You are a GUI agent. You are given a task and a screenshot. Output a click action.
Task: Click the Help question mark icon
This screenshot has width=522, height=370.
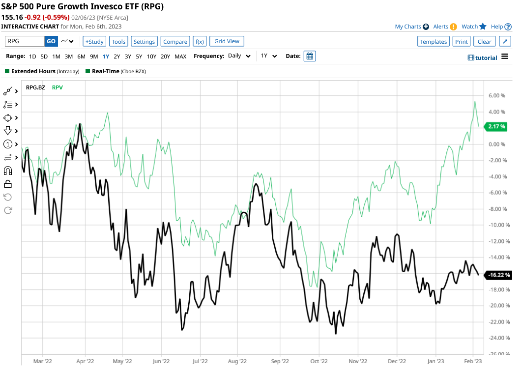(508, 27)
